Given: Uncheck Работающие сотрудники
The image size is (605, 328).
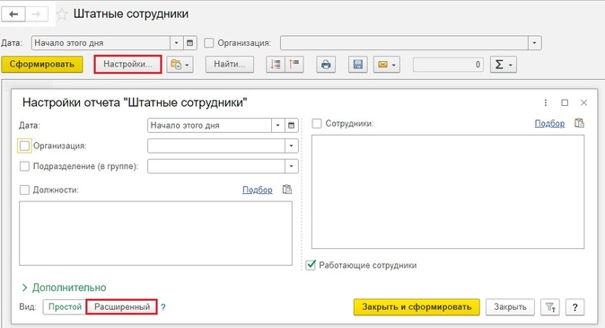Looking at the screenshot, I should (x=311, y=265).
